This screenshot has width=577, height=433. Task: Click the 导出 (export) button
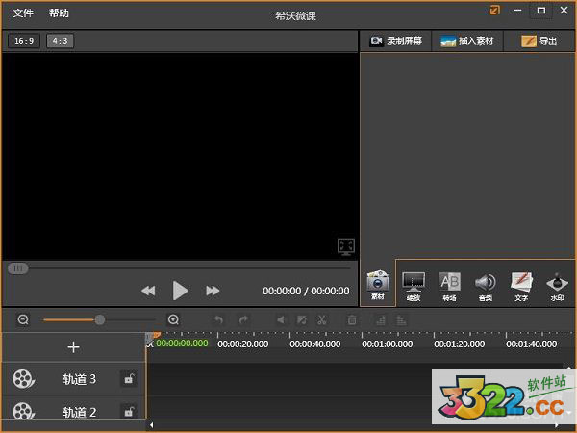click(539, 41)
